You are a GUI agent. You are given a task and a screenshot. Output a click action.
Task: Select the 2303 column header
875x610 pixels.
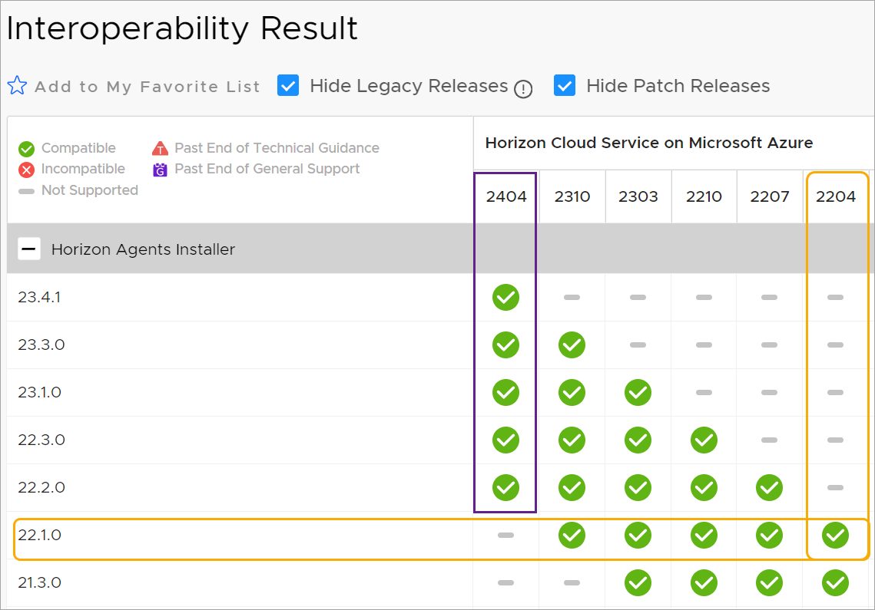pyautogui.click(x=638, y=196)
